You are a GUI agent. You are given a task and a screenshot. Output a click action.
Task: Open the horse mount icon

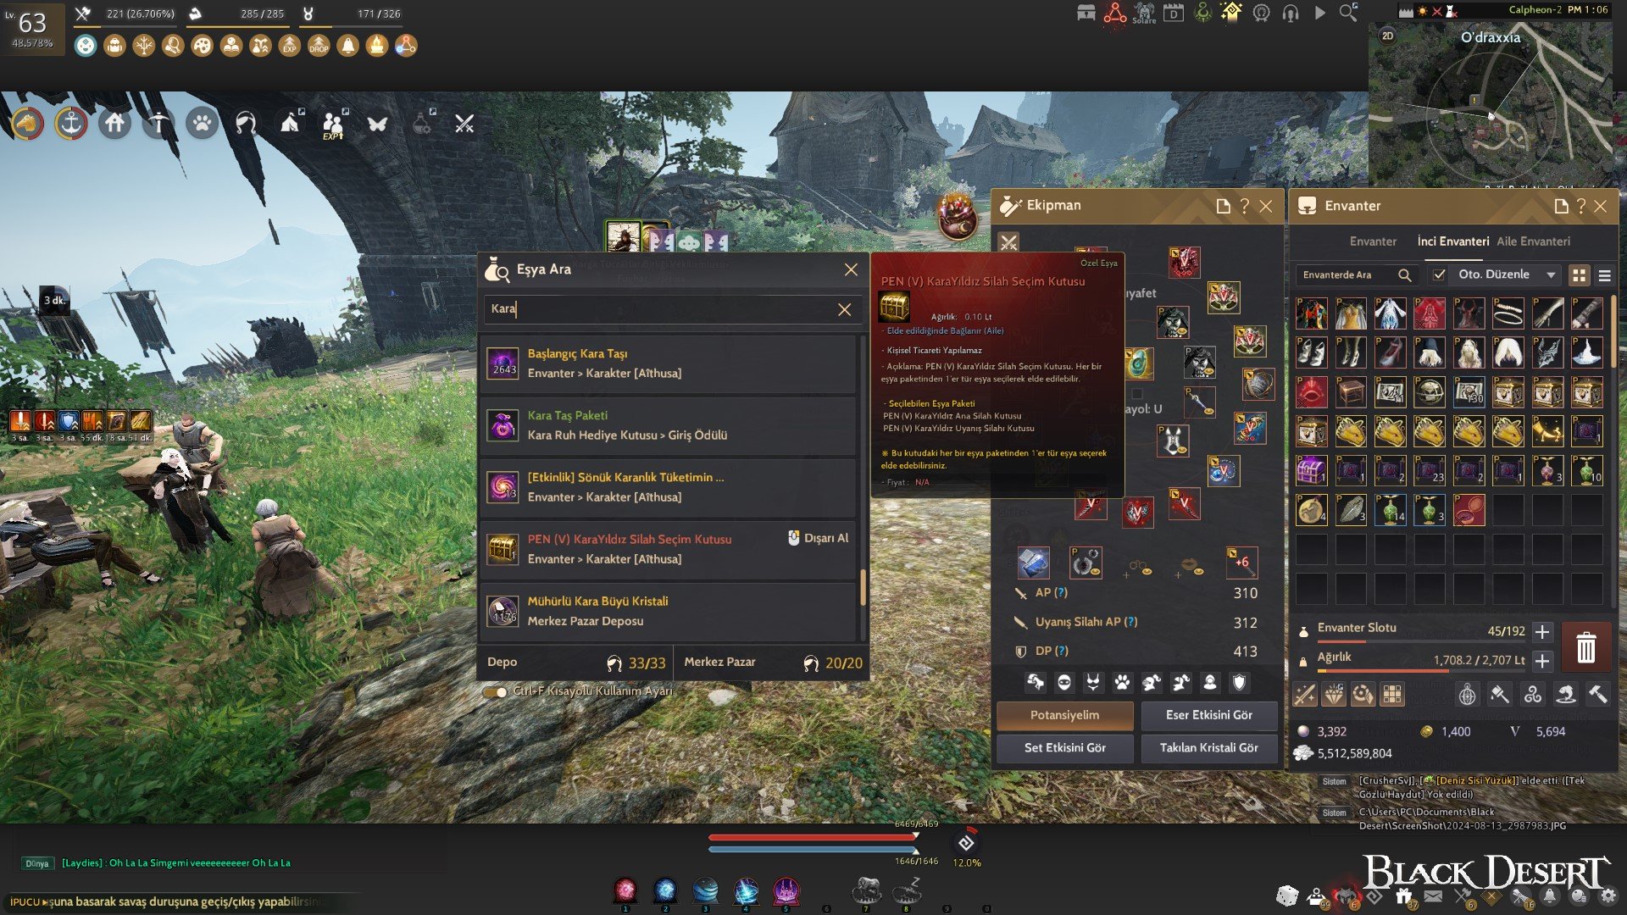pos(27,124)
